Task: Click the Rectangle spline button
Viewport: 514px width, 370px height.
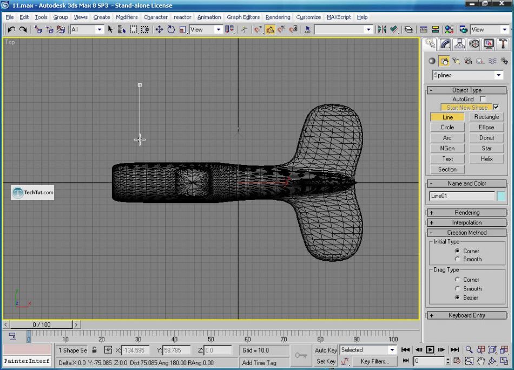Action: (486, 117)
